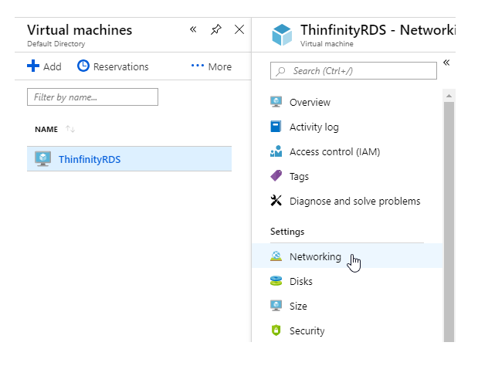
Task: Click the magnifier icon in the search box
Action: 280,71
